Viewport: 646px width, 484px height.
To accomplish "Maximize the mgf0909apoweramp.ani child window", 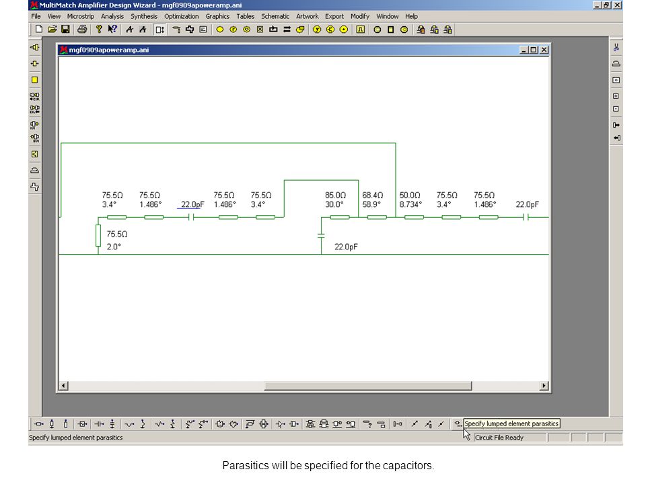I will coord(534,50).
